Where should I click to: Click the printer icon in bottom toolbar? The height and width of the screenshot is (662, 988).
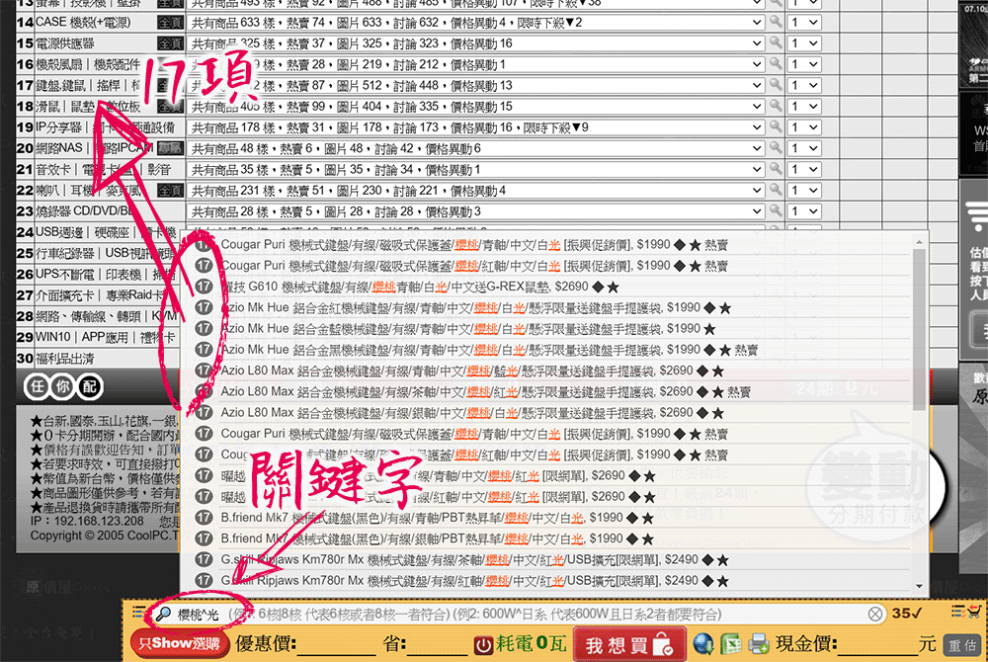tap(759, 644)
